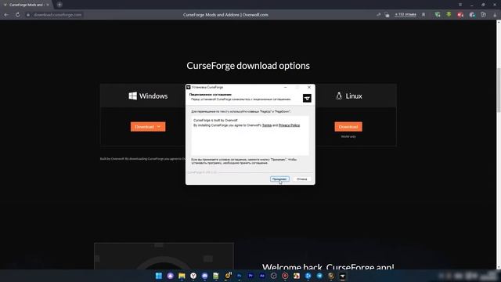Open the green download-arrow extension
The image size is (501, 282).
tap(449, 14)
